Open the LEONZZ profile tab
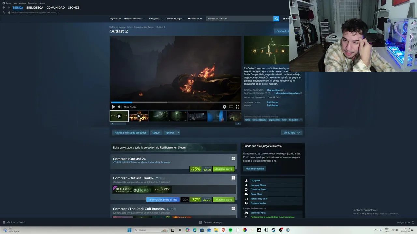417x234 pixels. pos(74,8)
